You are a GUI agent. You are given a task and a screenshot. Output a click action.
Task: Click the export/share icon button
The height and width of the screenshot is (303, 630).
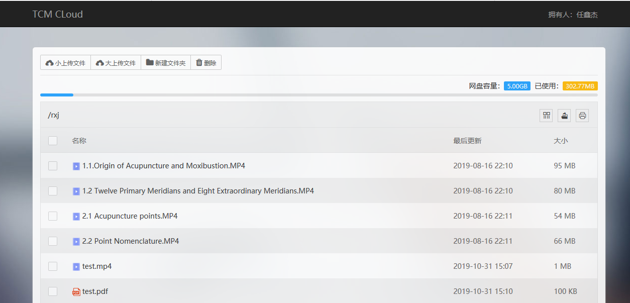[x=564, y=116]
